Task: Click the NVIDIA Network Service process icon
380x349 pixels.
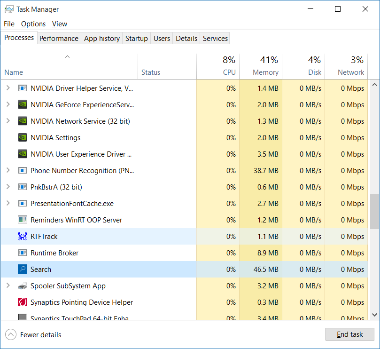Action: [x=23, y=121]
